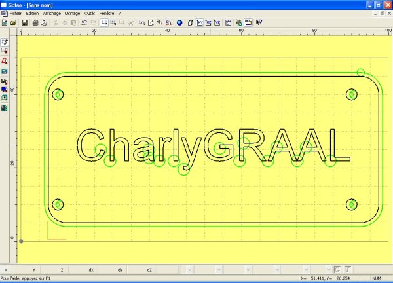This screenshot has width=393, height=283.
Task: Click the green tool library sidebar icon
Action: 5,108
